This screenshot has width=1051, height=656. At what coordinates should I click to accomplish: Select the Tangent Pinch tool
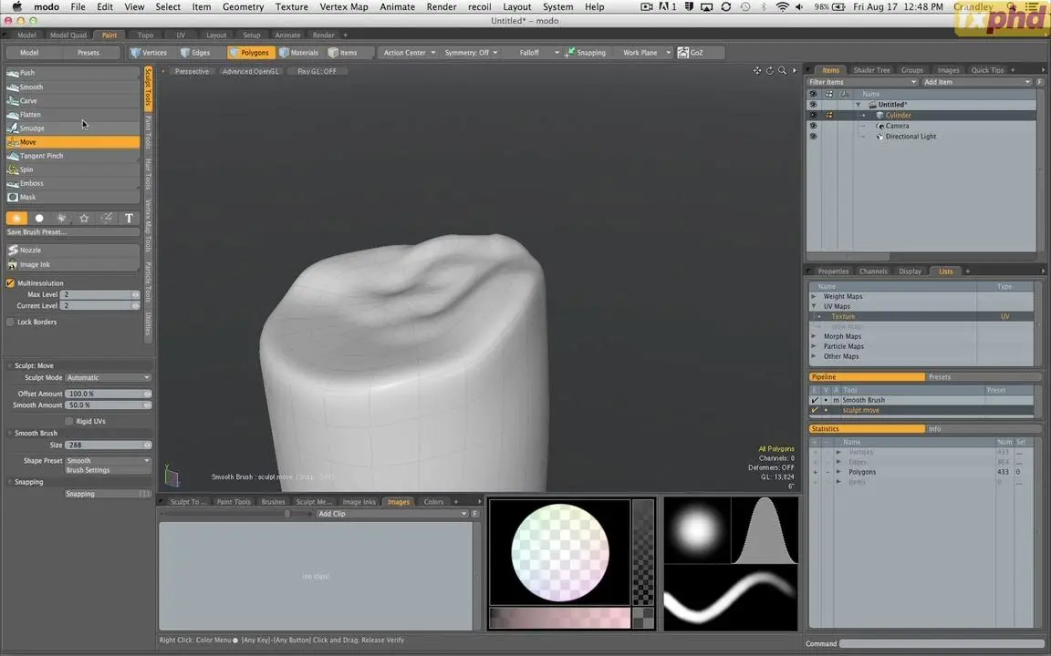(72, 155)
